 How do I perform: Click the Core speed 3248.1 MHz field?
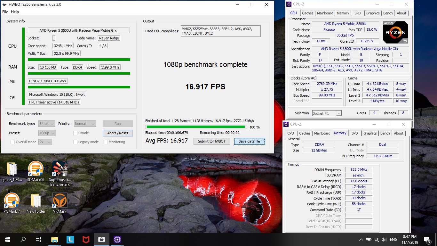pyautogui.click(x=63, y=46)
